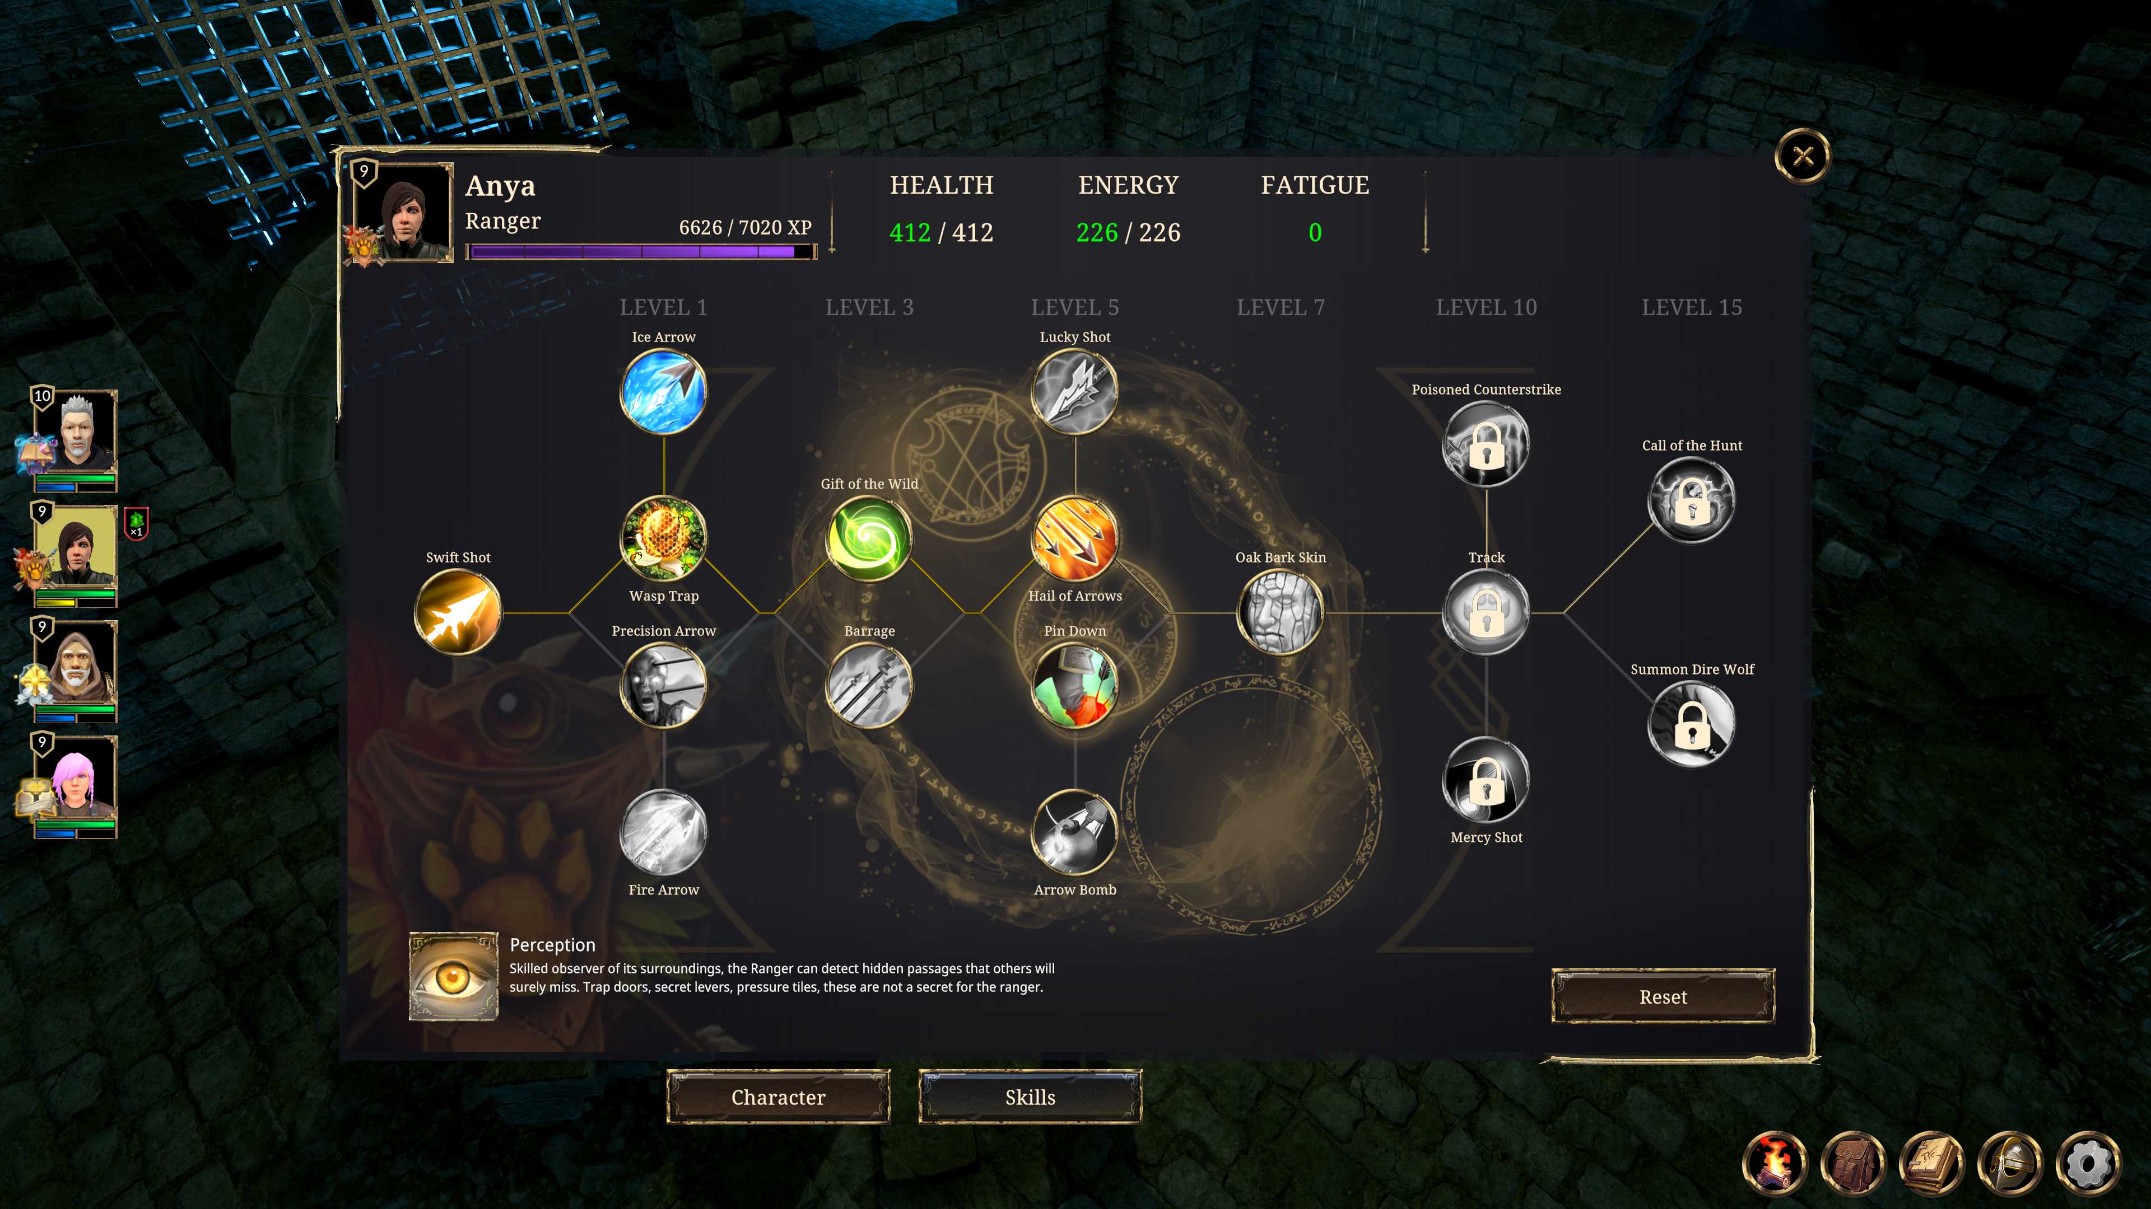Select the Ice Arrow skill icon
The height and width of the screenshot is (1209, 2151).
pyautogui.click(x=663, y=391)
